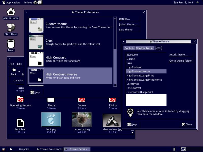The image size is (203, 152).
Task: Click the lightbulb hint icon
Action: coord(130,112)
